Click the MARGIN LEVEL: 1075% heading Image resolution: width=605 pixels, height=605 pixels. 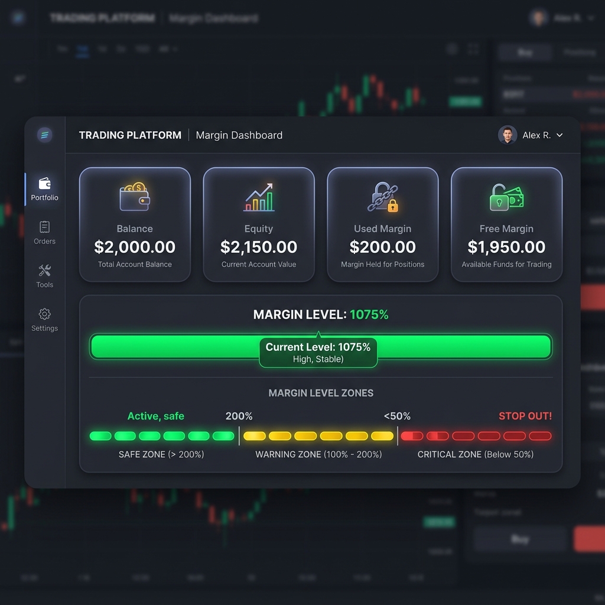(321, 314)
